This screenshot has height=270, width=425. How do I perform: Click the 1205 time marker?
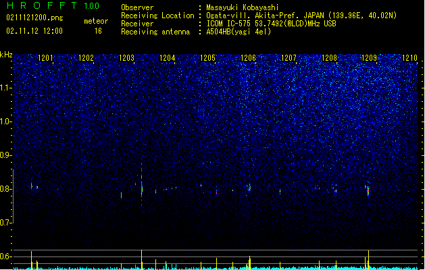[207, 58]
